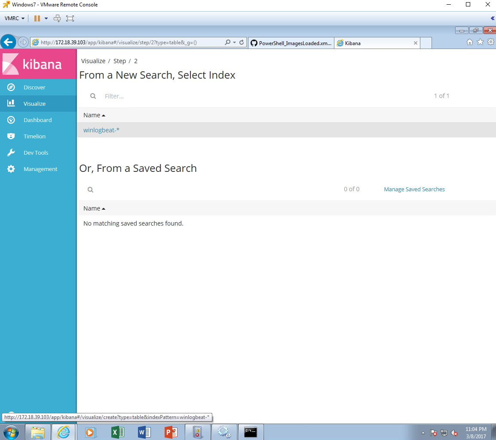Click the Step breadcrumb link
Screen dimensions: 496x440
119,61
